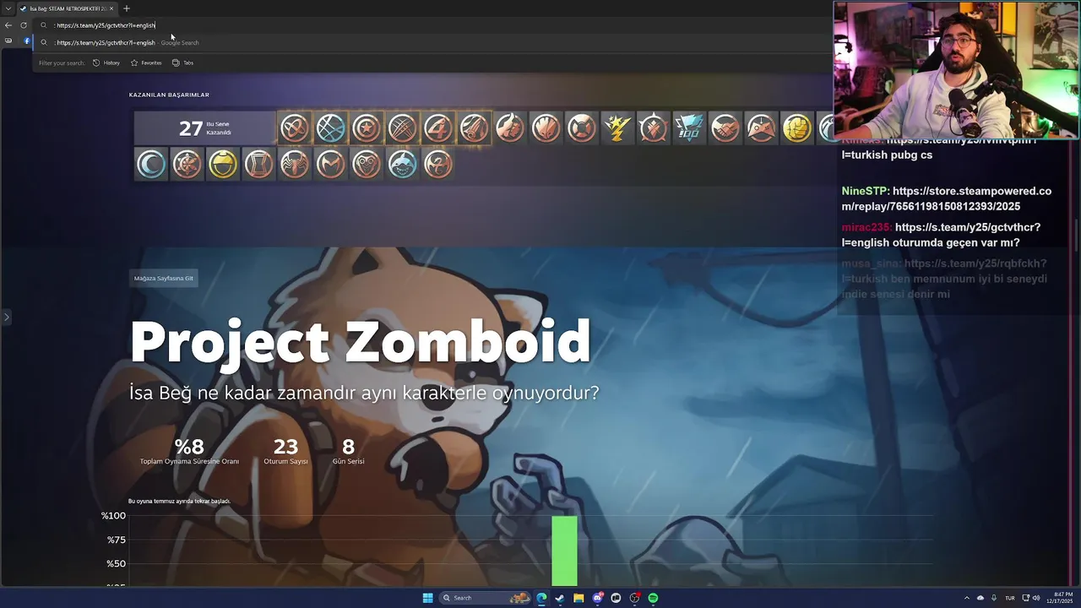Expand the left sidebar arrow handle

click(6, 318)
